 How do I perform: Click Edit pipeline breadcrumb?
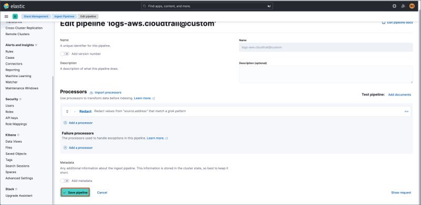(88, 16)
